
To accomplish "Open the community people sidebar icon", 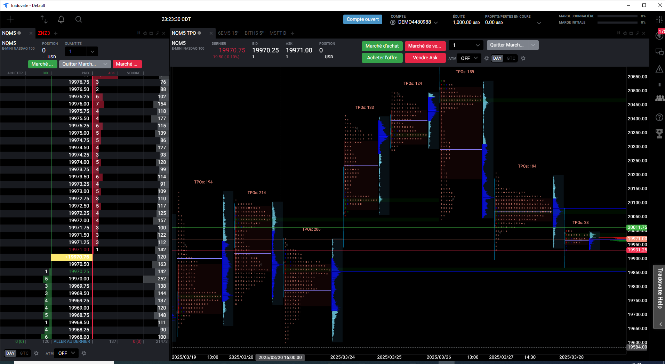I will point(659,99).
